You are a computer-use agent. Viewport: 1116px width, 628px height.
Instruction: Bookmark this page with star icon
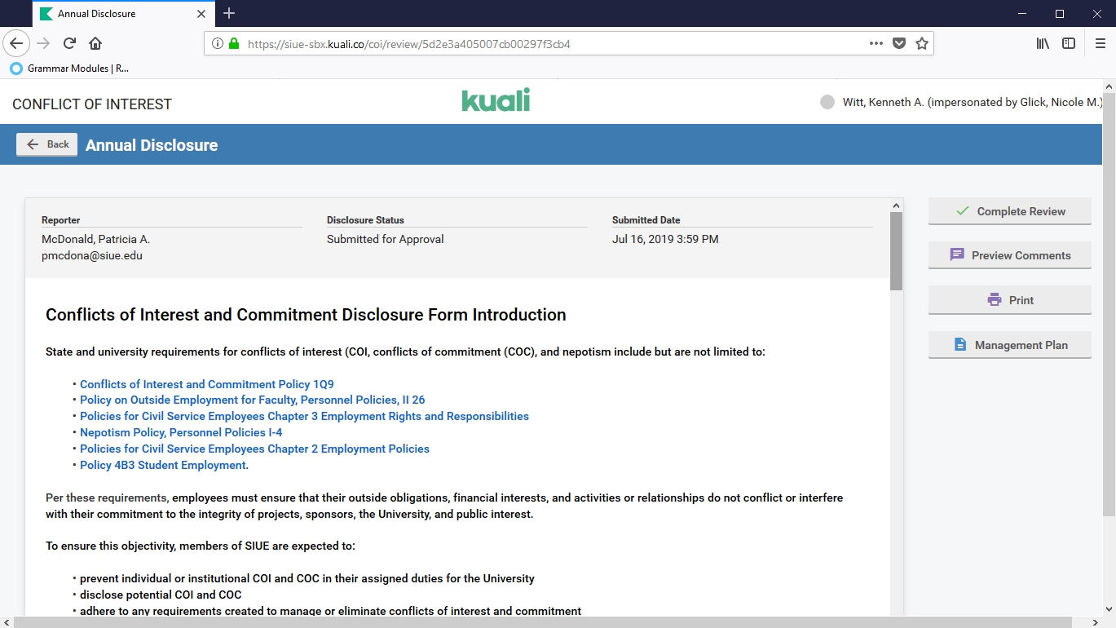click(x=922, y=43)
